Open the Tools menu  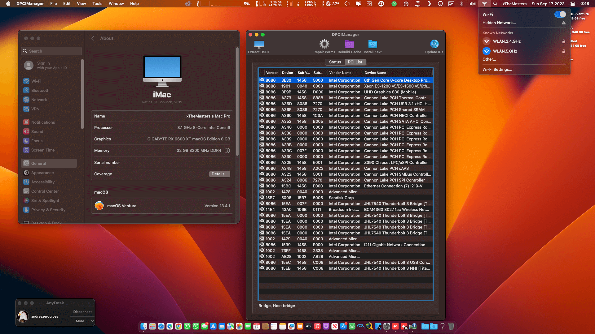tap(97, 4)
